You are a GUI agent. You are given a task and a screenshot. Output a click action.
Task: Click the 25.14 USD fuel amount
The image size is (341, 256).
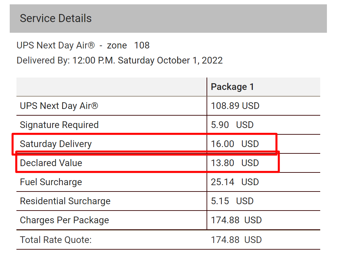point(235,182)
